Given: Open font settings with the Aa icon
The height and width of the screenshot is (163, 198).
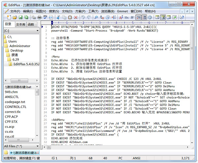Looking at the screenshot, I should (121, 17).
